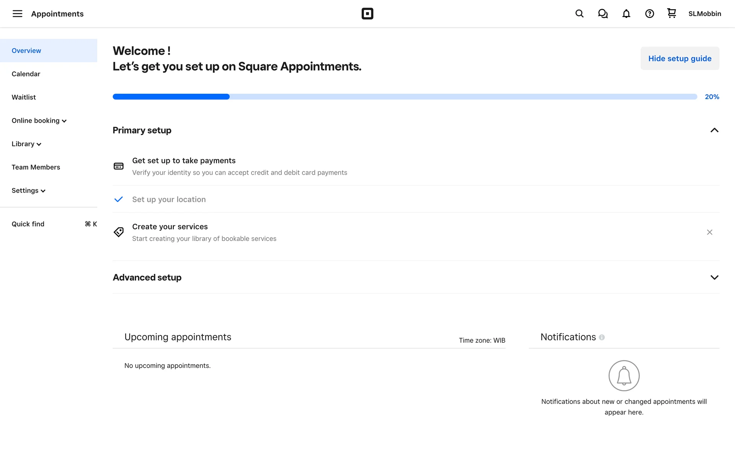Expand the Advanced setup section
Viewport: 735px width, 459px height.
[x=714, y=277]
